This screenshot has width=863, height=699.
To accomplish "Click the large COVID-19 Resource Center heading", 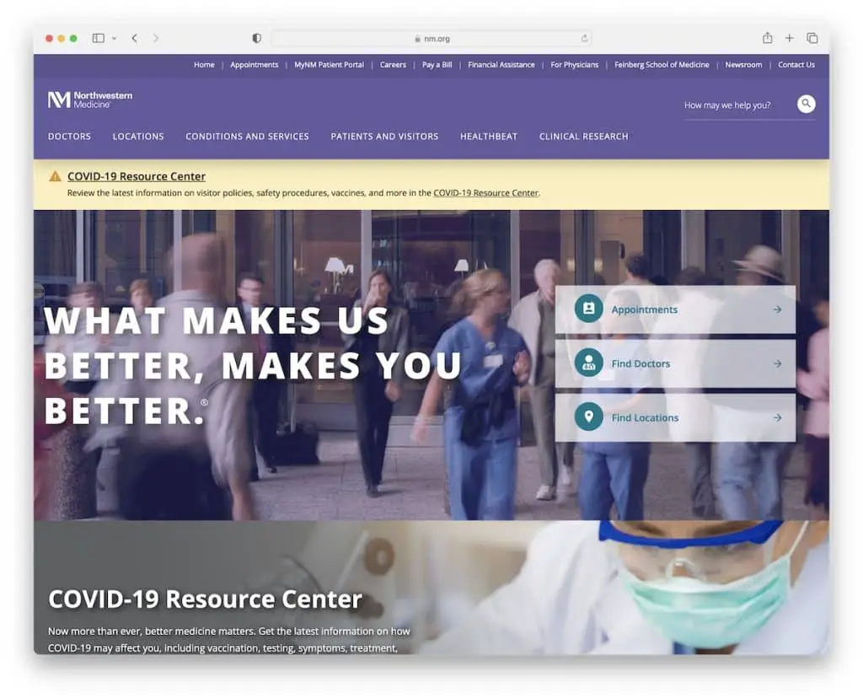I will [x=206, y=599].
